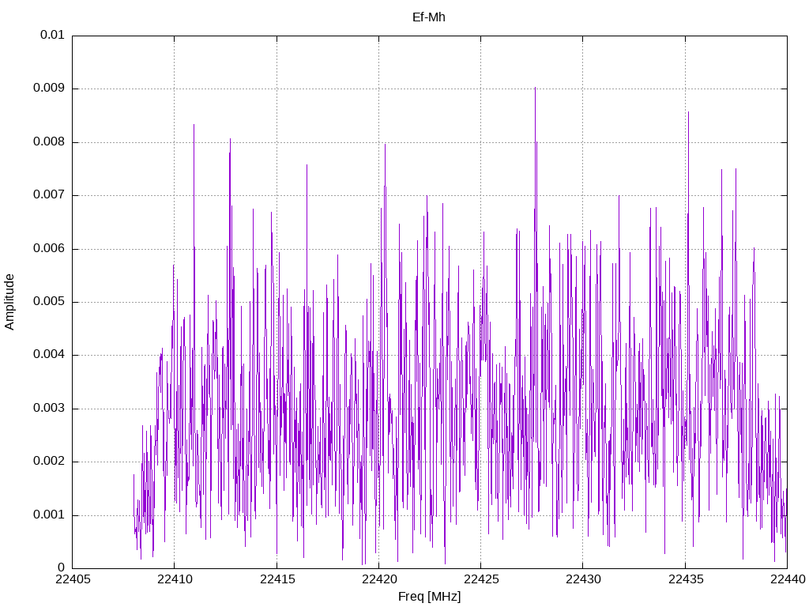
Task: Select the 0.001 y-axis tick label
Action: (49, 515)
